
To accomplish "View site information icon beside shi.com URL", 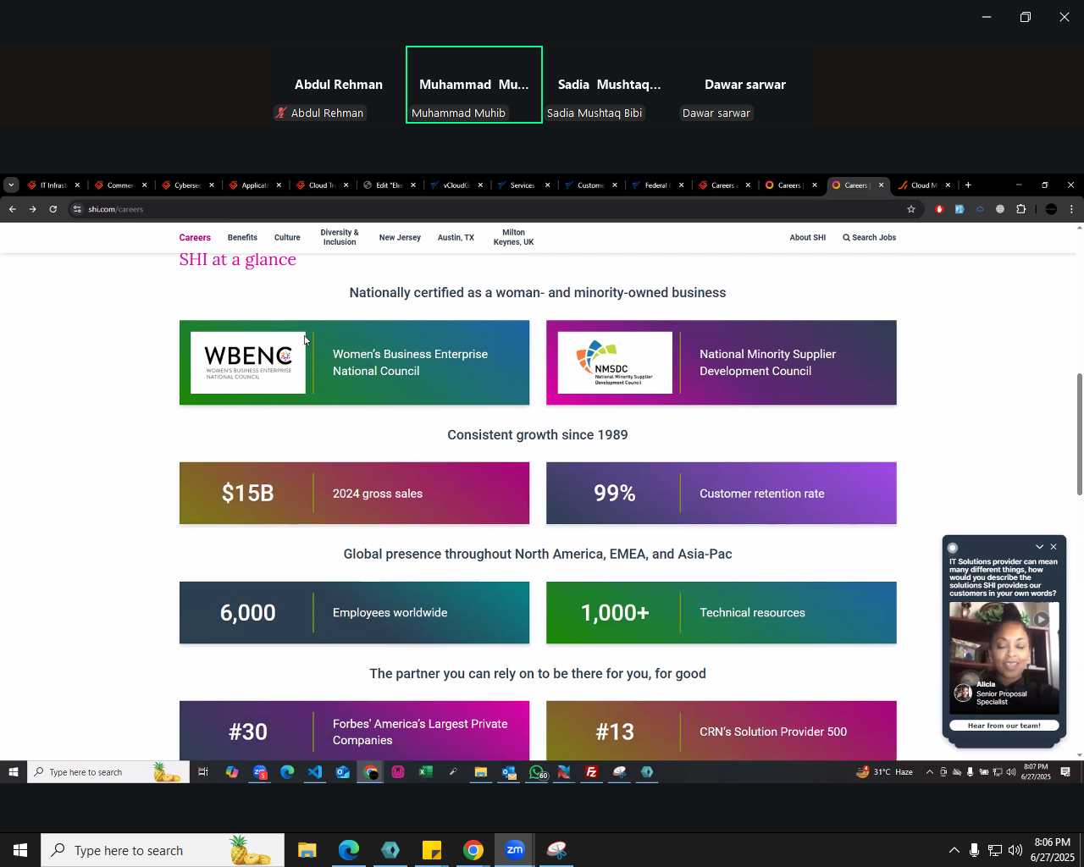I will pos(77,209).
